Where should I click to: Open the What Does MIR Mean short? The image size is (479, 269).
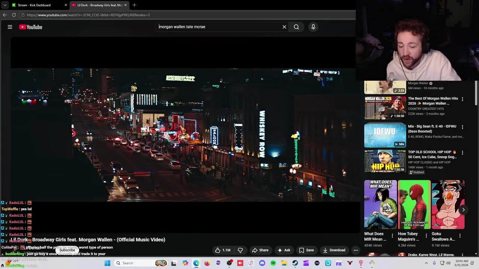381,205
